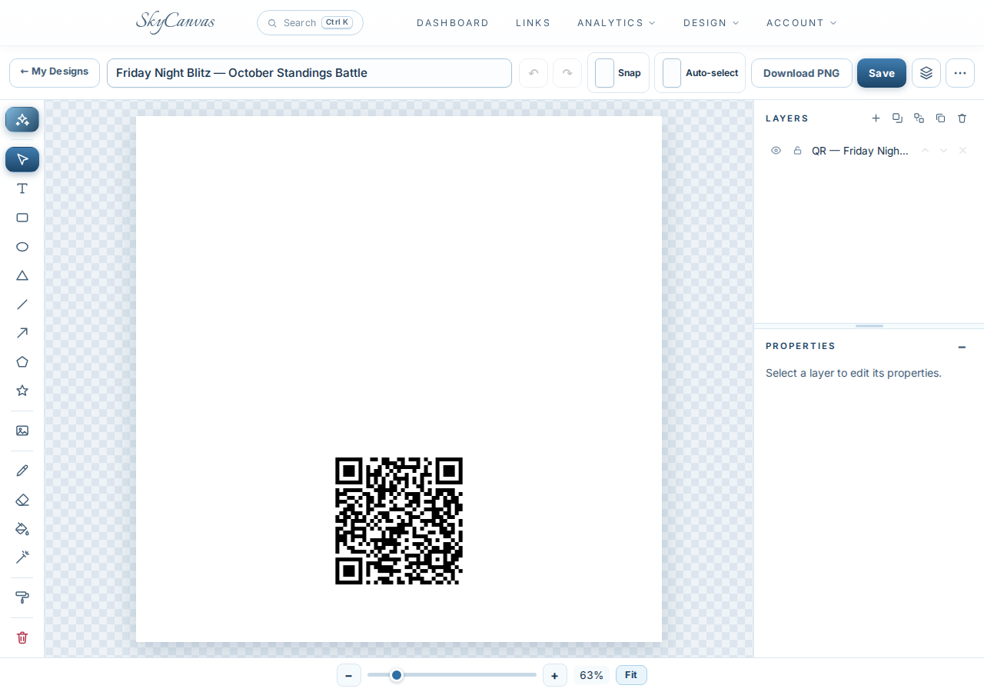Click the zoom slider handle
This screenshot has height=692, width=984.
[397, 675]
